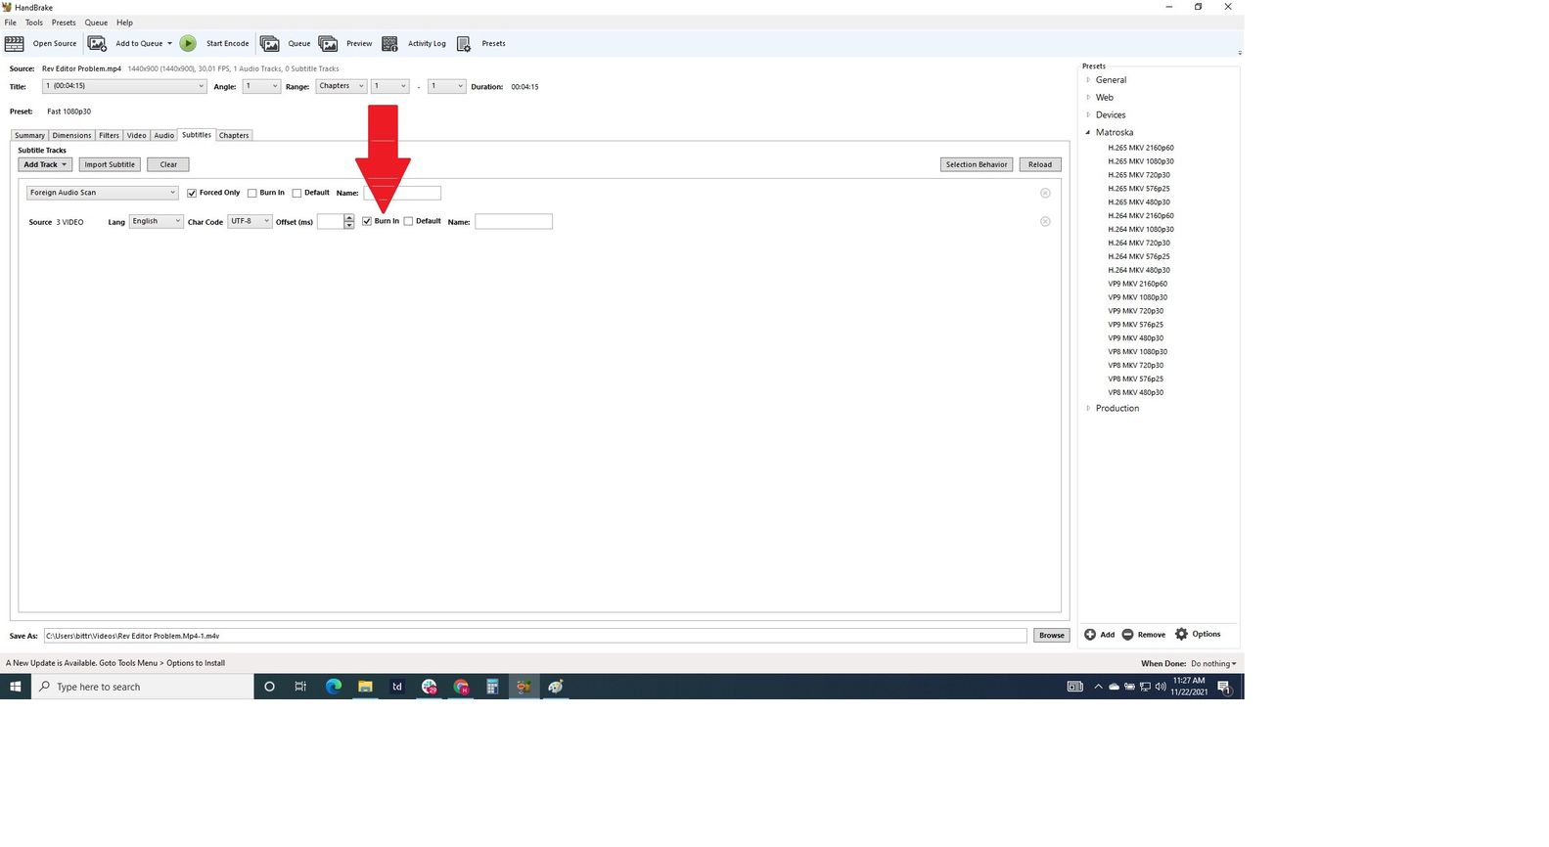Open Task View in taskbar
Screen dimensions: 1549x847
(x=300, y=687)
